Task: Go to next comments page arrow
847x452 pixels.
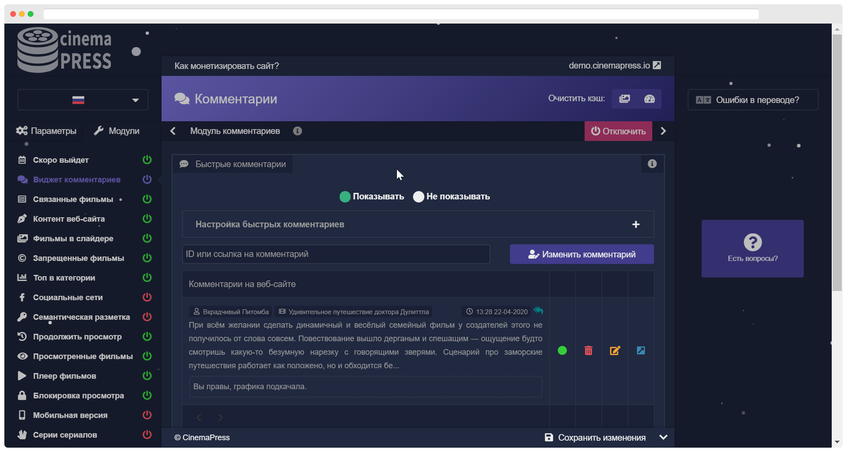Action: (x=220, y=418)
